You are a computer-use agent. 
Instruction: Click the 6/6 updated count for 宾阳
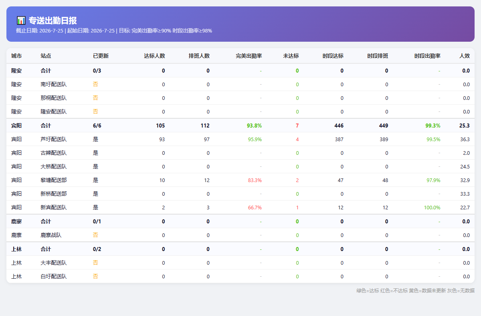point(97,126)
